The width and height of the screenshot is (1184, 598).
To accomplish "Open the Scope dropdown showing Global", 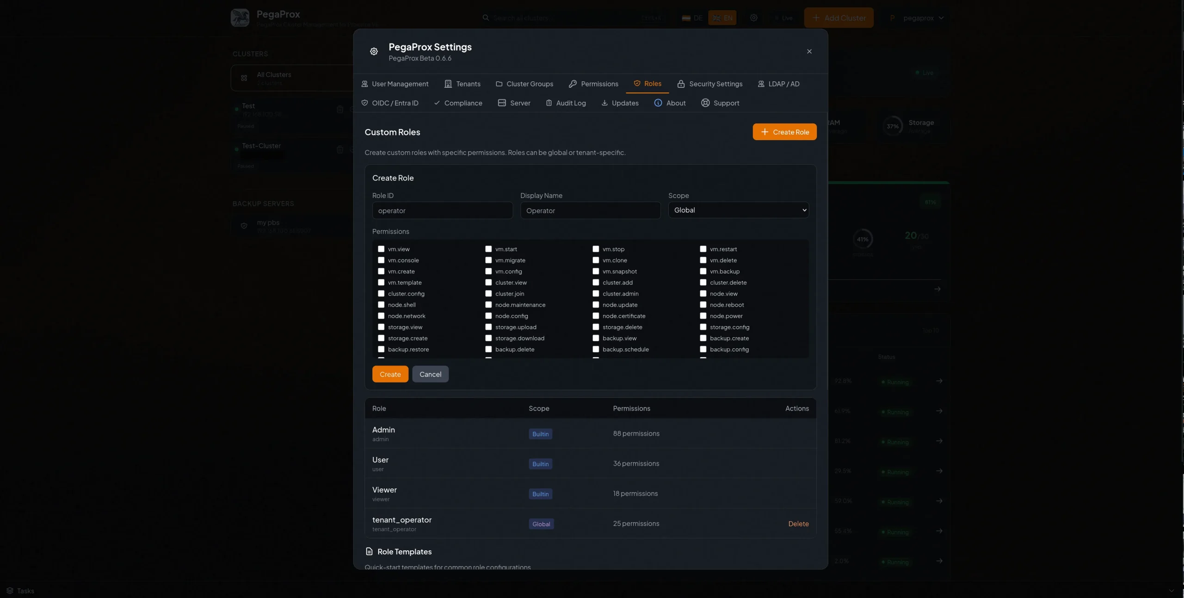I will click(738, 210).
